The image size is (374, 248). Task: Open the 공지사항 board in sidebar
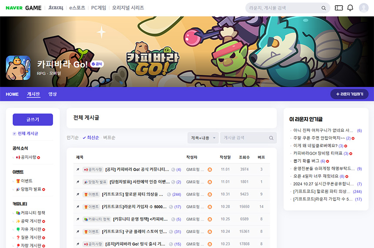(x=28, y=157)
